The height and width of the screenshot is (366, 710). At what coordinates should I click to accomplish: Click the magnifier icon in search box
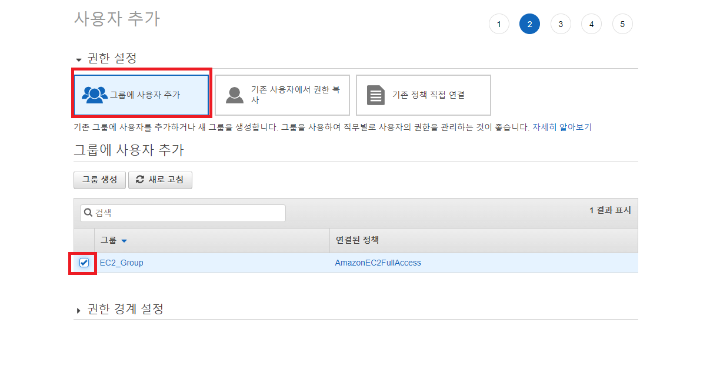tap(88, 213)
